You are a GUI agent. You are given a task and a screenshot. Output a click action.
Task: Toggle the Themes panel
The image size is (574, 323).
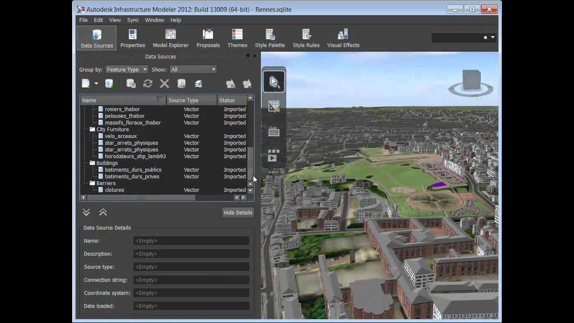pos(237,38)
